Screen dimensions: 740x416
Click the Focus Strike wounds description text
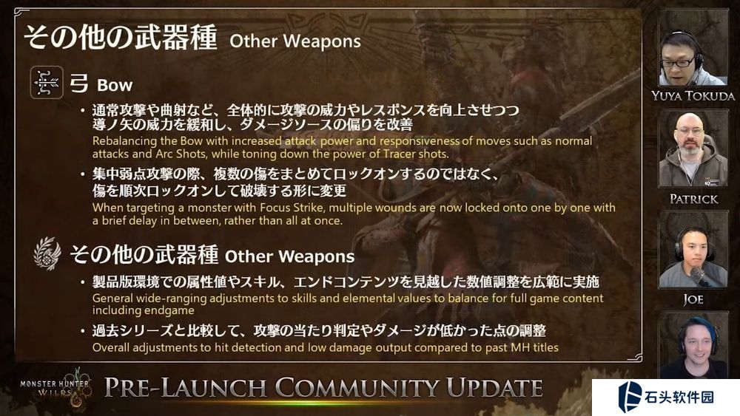pos(354,214)
